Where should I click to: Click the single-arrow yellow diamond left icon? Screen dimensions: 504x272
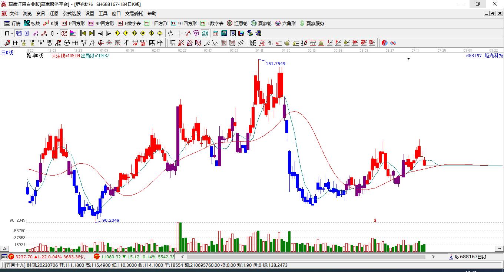117,33
